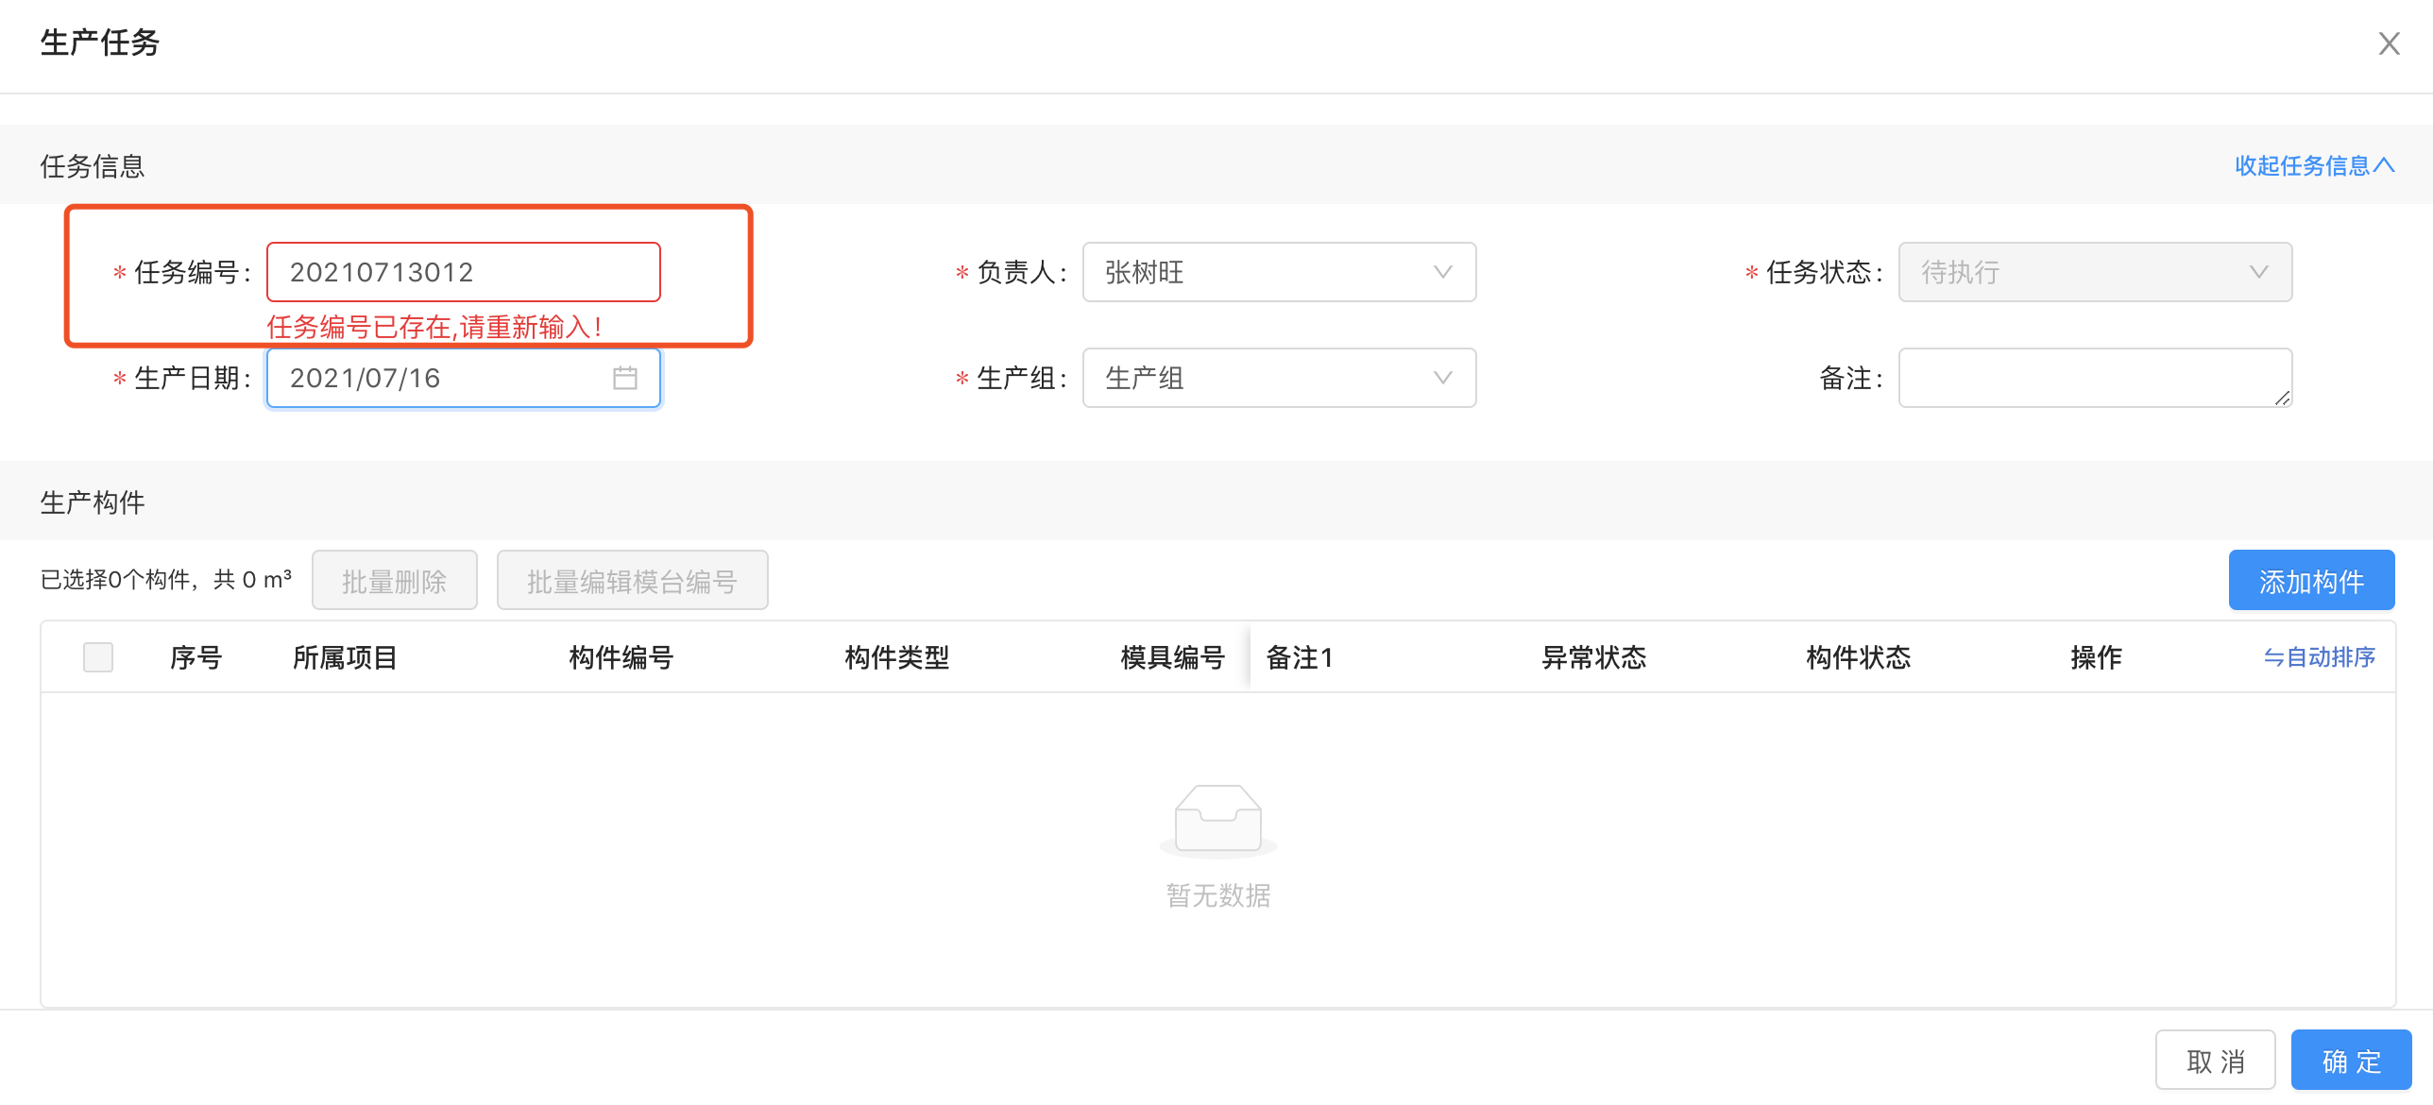Click the 构件编号 column header

click(x=621, y=657)
